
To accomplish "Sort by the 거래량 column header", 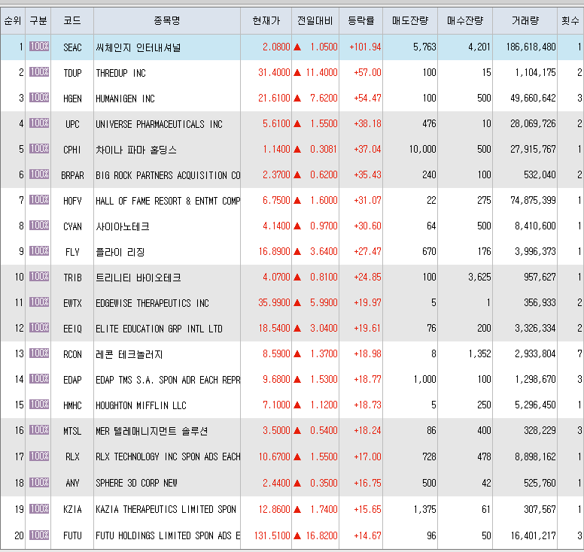I will 525,20.
